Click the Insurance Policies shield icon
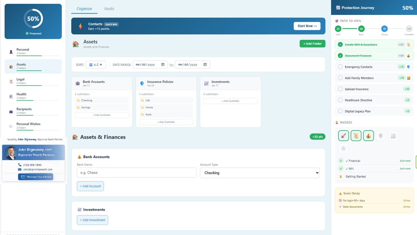Screen dimensions: 417x235 [142, 84]
